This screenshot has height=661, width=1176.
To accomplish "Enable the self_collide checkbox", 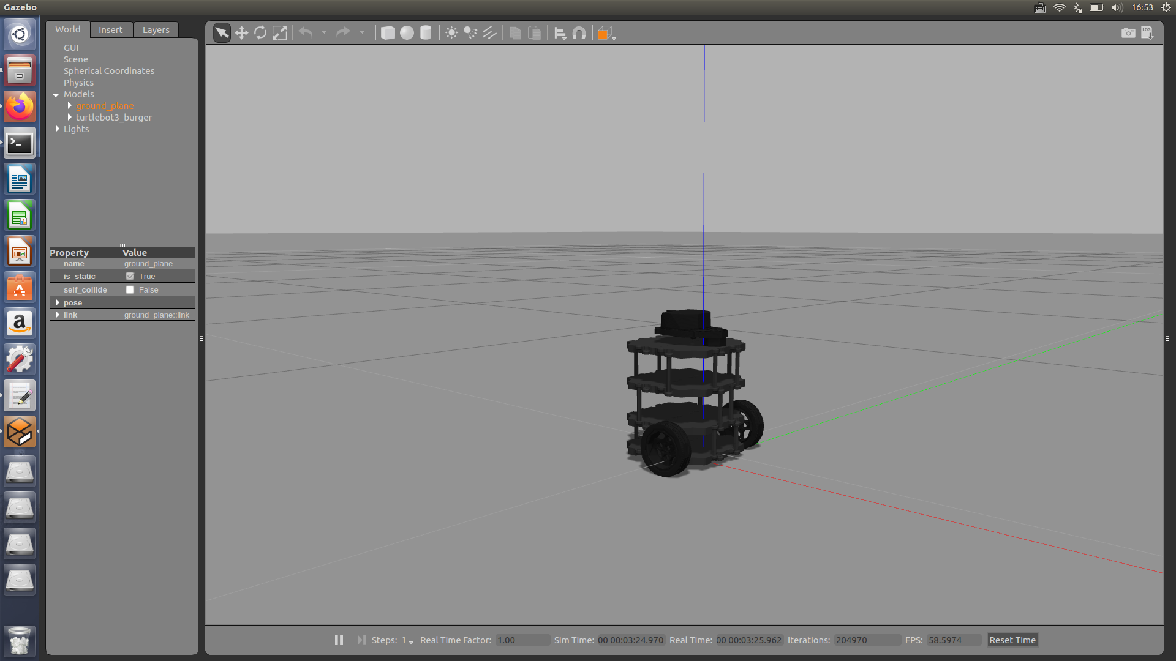I will pyautogui.click(x=130, y=289).
